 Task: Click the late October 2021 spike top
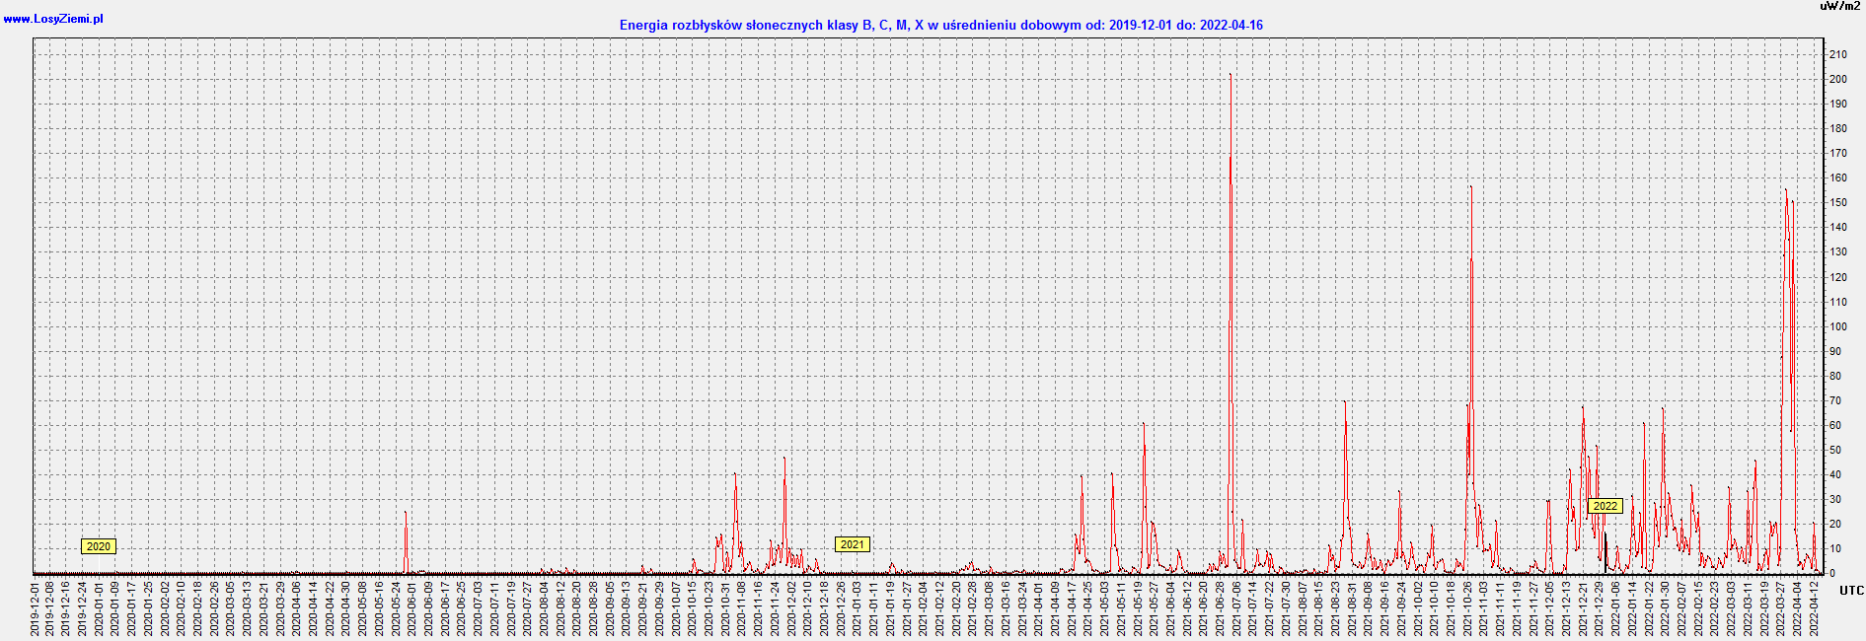1470,187
